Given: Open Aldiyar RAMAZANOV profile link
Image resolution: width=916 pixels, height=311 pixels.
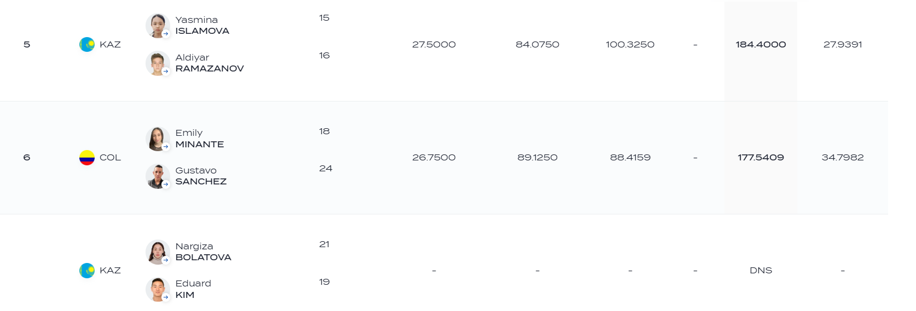Looking at the screenshot, I should [x=210, y=63].
